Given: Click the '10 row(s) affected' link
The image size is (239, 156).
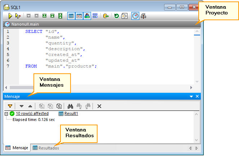Looking at the screenshot, I should (32, 114).
